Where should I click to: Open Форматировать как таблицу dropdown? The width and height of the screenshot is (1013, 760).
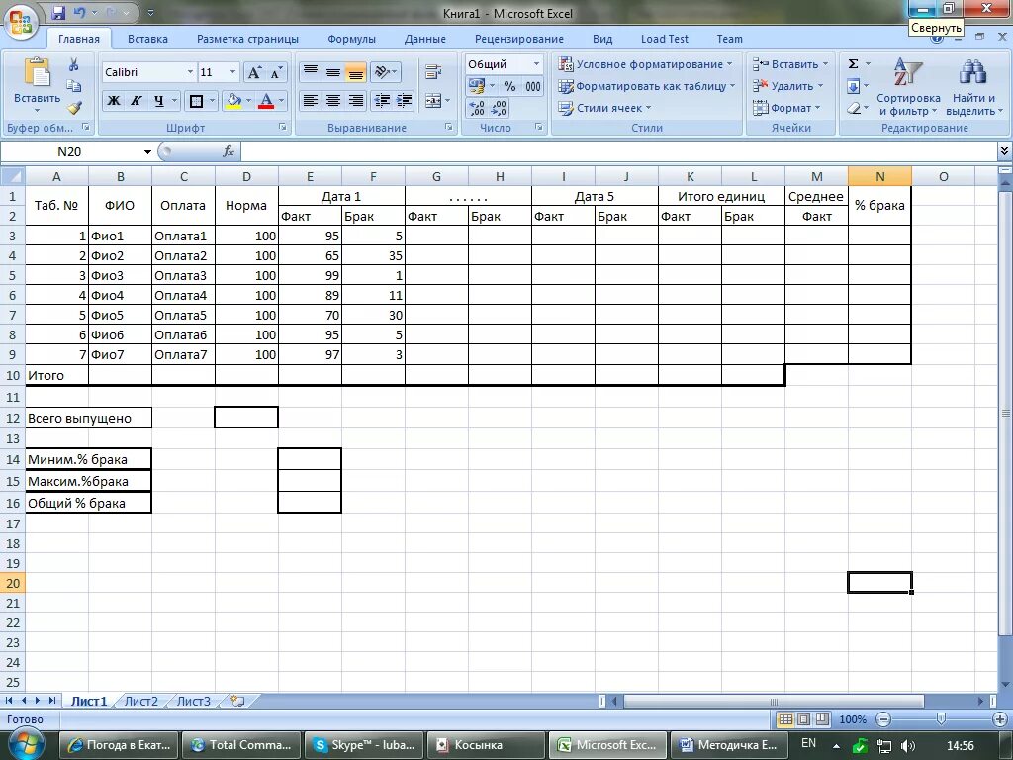pyautogui.click(x=647, y=86)
